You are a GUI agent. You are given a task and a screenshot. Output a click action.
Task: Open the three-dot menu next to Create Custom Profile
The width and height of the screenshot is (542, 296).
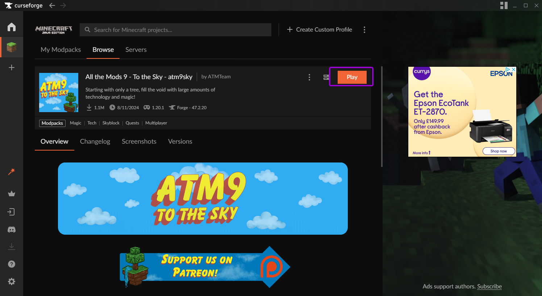pyautogui.click(x=364, y=30)
